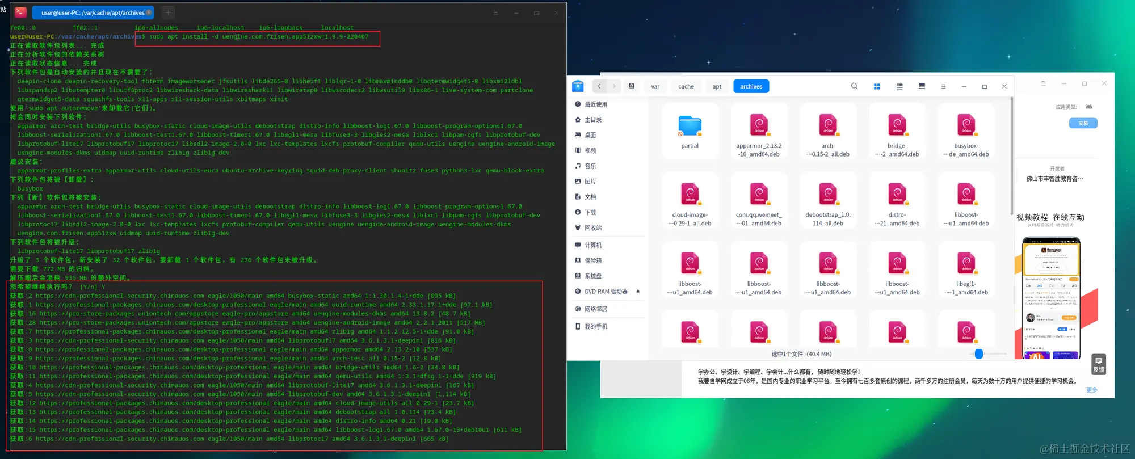This screenshot has width=1135, height=459.
Task: Navigate to the apt breadcrumb
Action: click(717, 86)
